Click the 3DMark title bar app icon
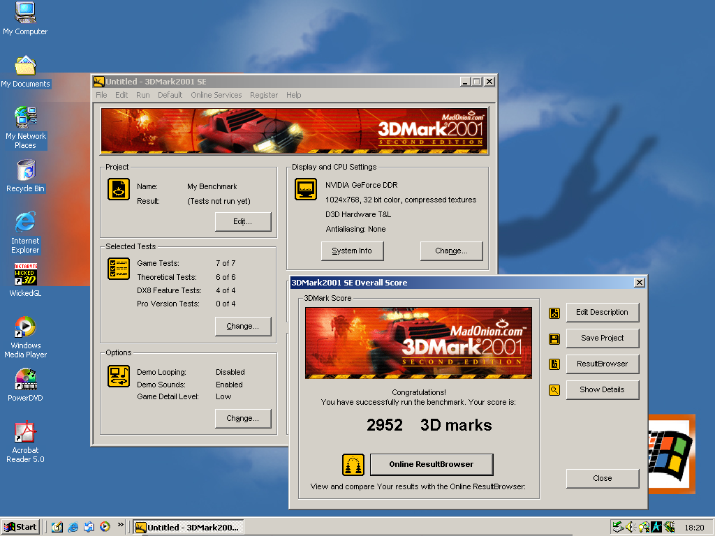The width and height of the screenshot is (715, 536). [99, 82]
